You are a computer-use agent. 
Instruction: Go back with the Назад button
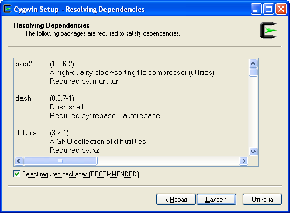pyautogui.click(x=176, y=200)
